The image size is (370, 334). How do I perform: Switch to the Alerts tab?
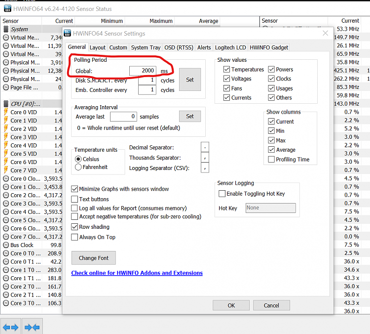click(x=204, y=47)
